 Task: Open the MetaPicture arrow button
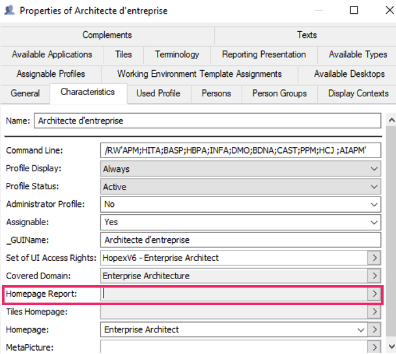375,347
